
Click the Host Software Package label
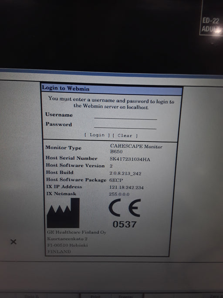pyautogui.click(x=76, y=180)
